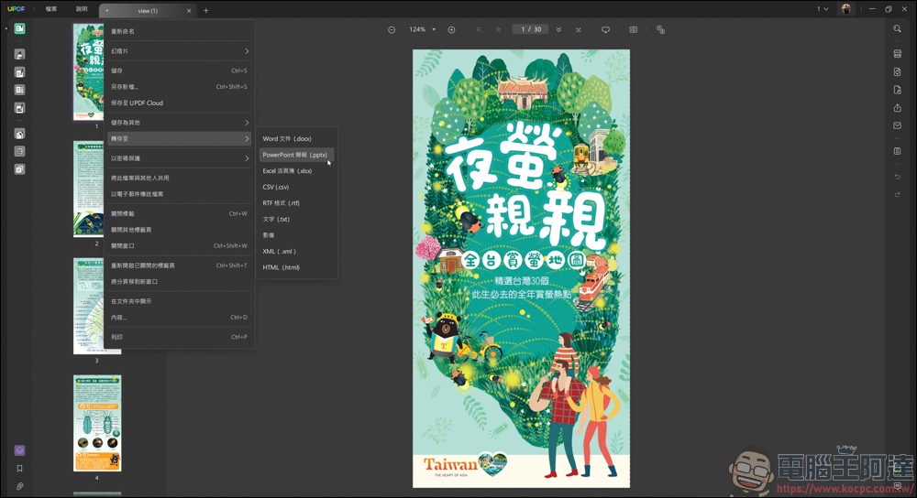Image resolution: width=917 pixels, height=498 pixels.
Task: Choose 儲存 Ctrl+S menu entry
Action: [179, 70]
